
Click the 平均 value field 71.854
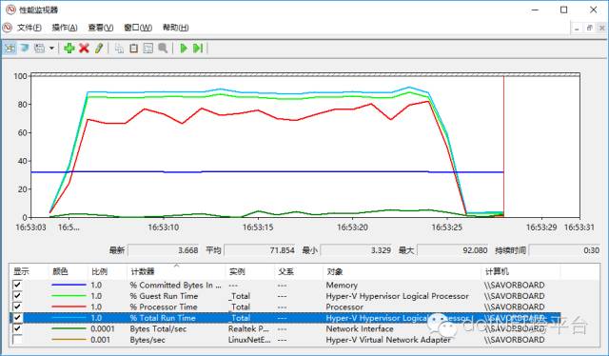[x=260, y=250]
